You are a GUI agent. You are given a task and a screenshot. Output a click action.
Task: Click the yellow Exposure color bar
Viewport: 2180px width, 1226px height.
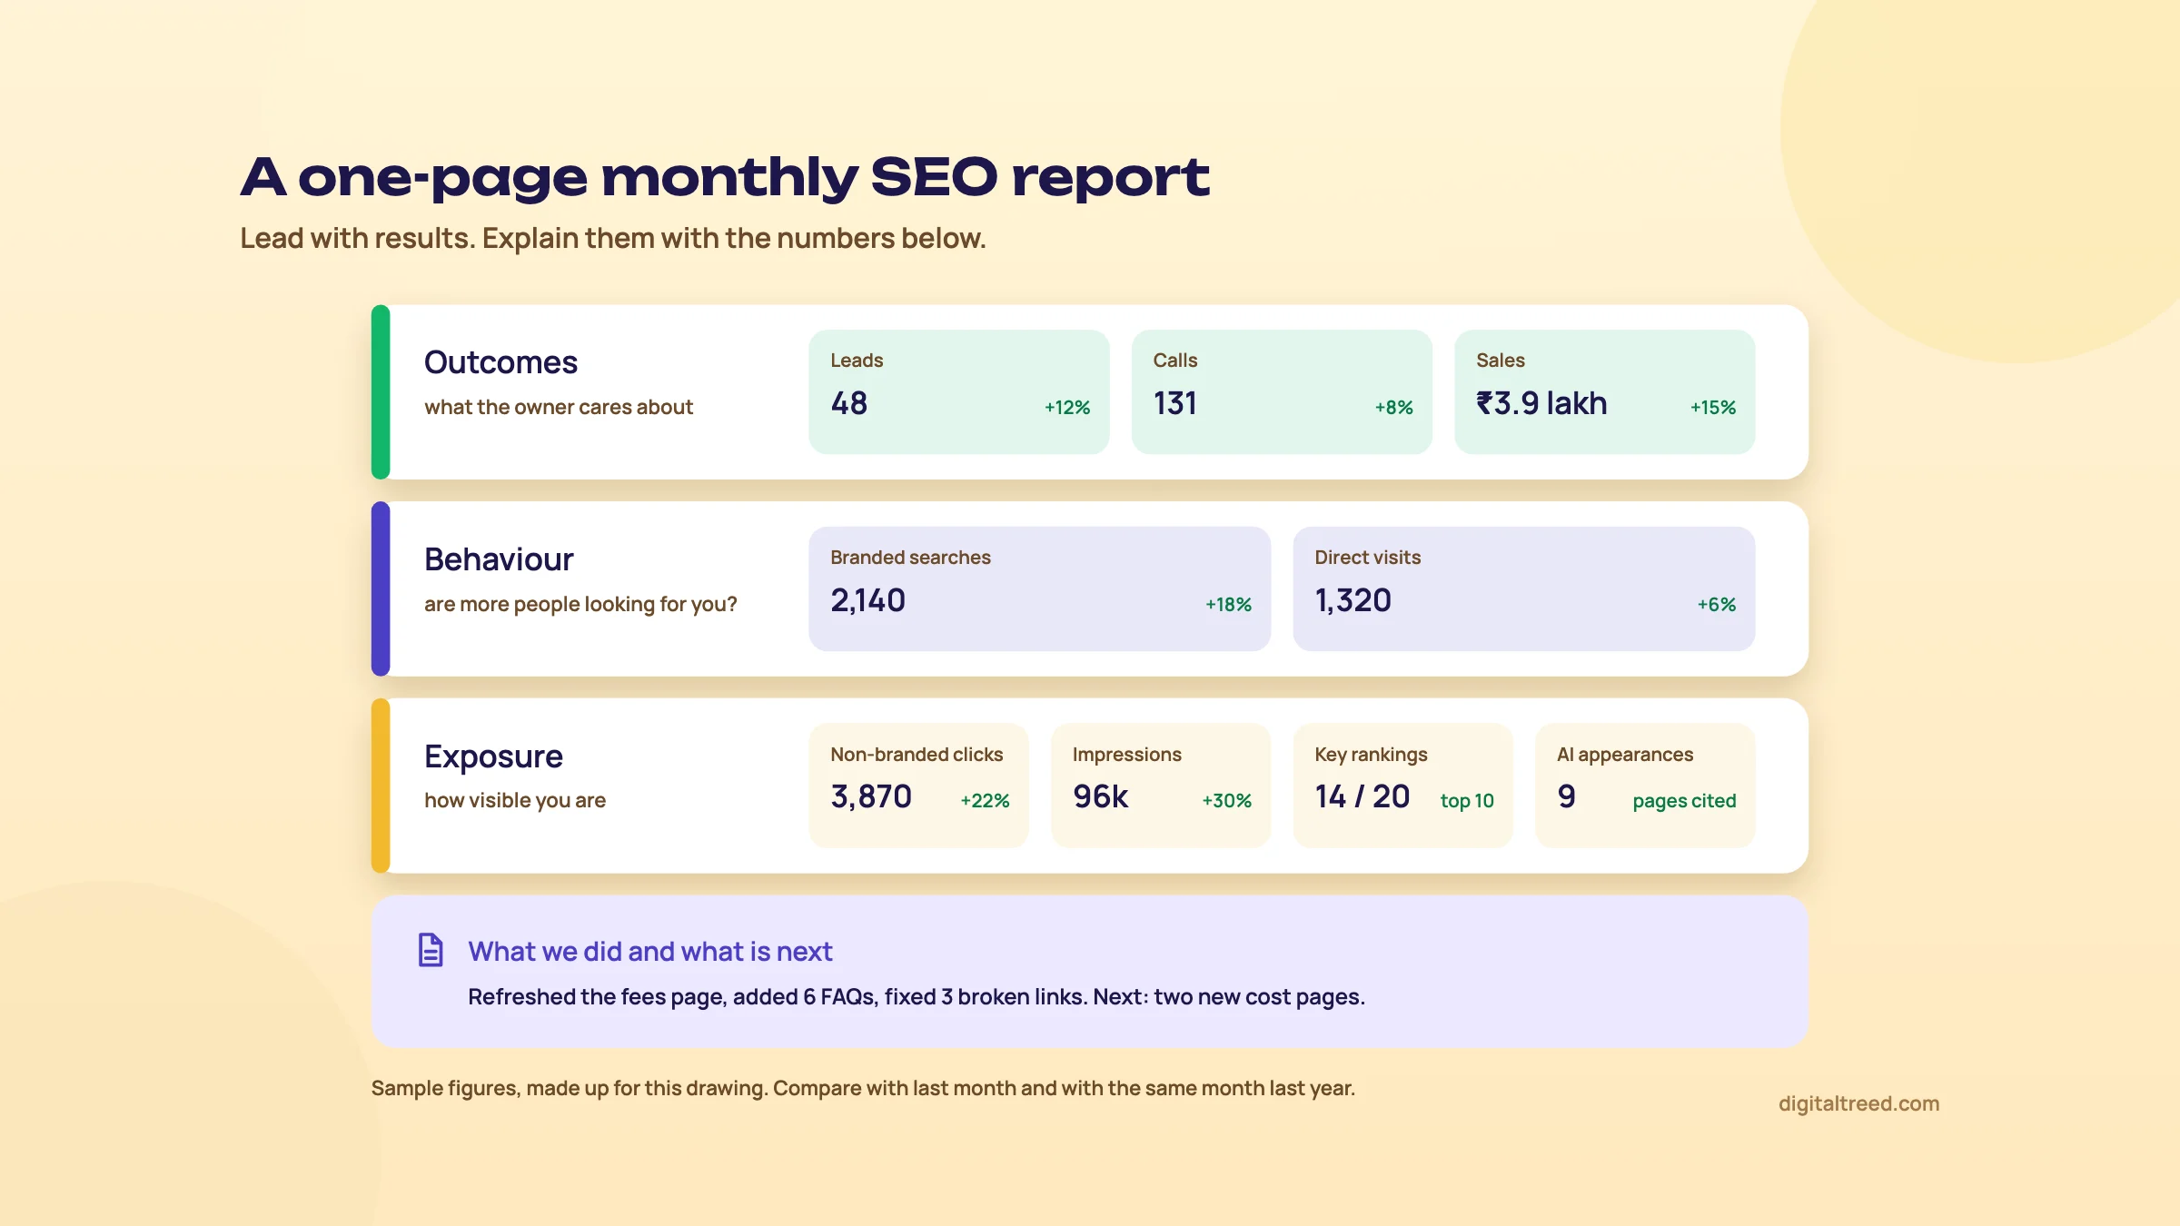[x=381, y=786]
